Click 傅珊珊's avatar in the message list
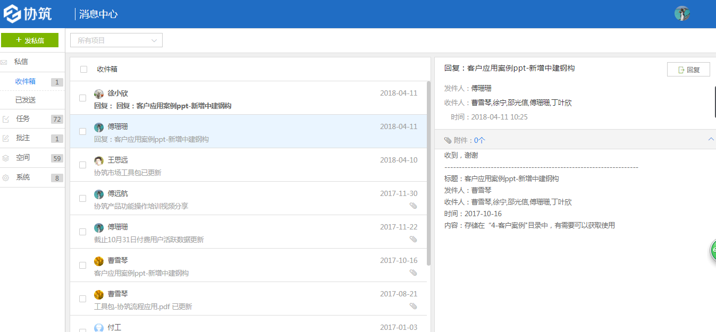Viewport: 716px width, 332px height. 99,127
